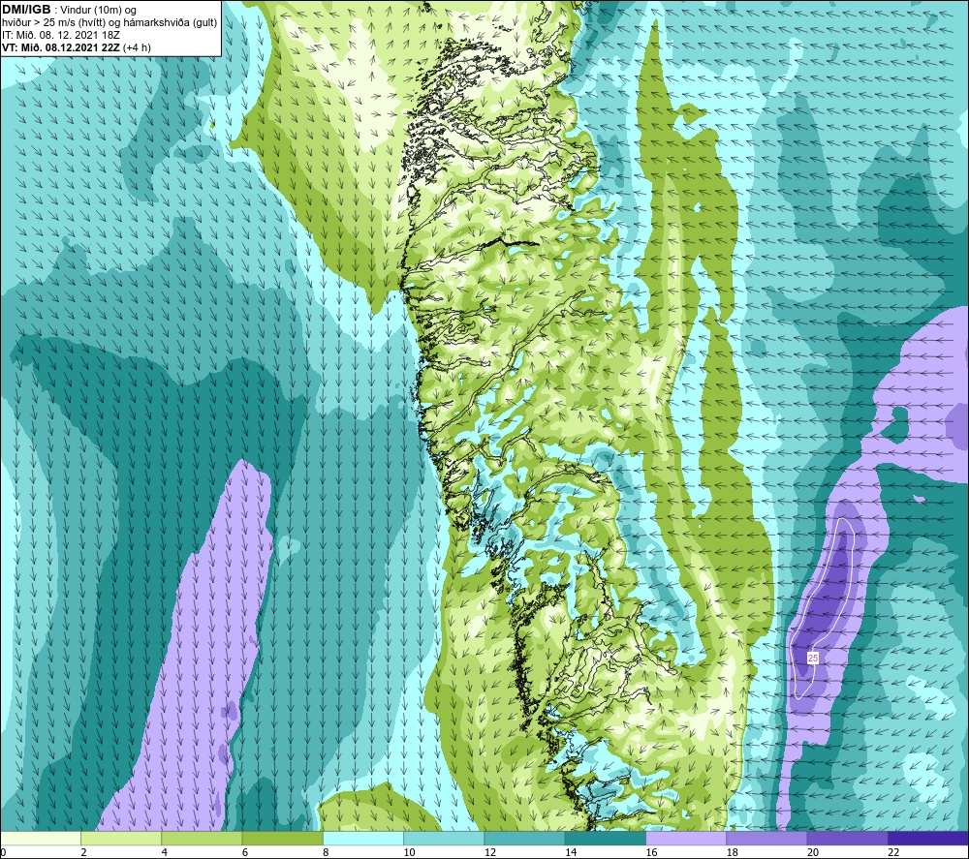This screenshot has height=859, width=969.
Task: Click the 'Vindur (10m) og' text
Action: pyautogui.click(x=98, y=11)
